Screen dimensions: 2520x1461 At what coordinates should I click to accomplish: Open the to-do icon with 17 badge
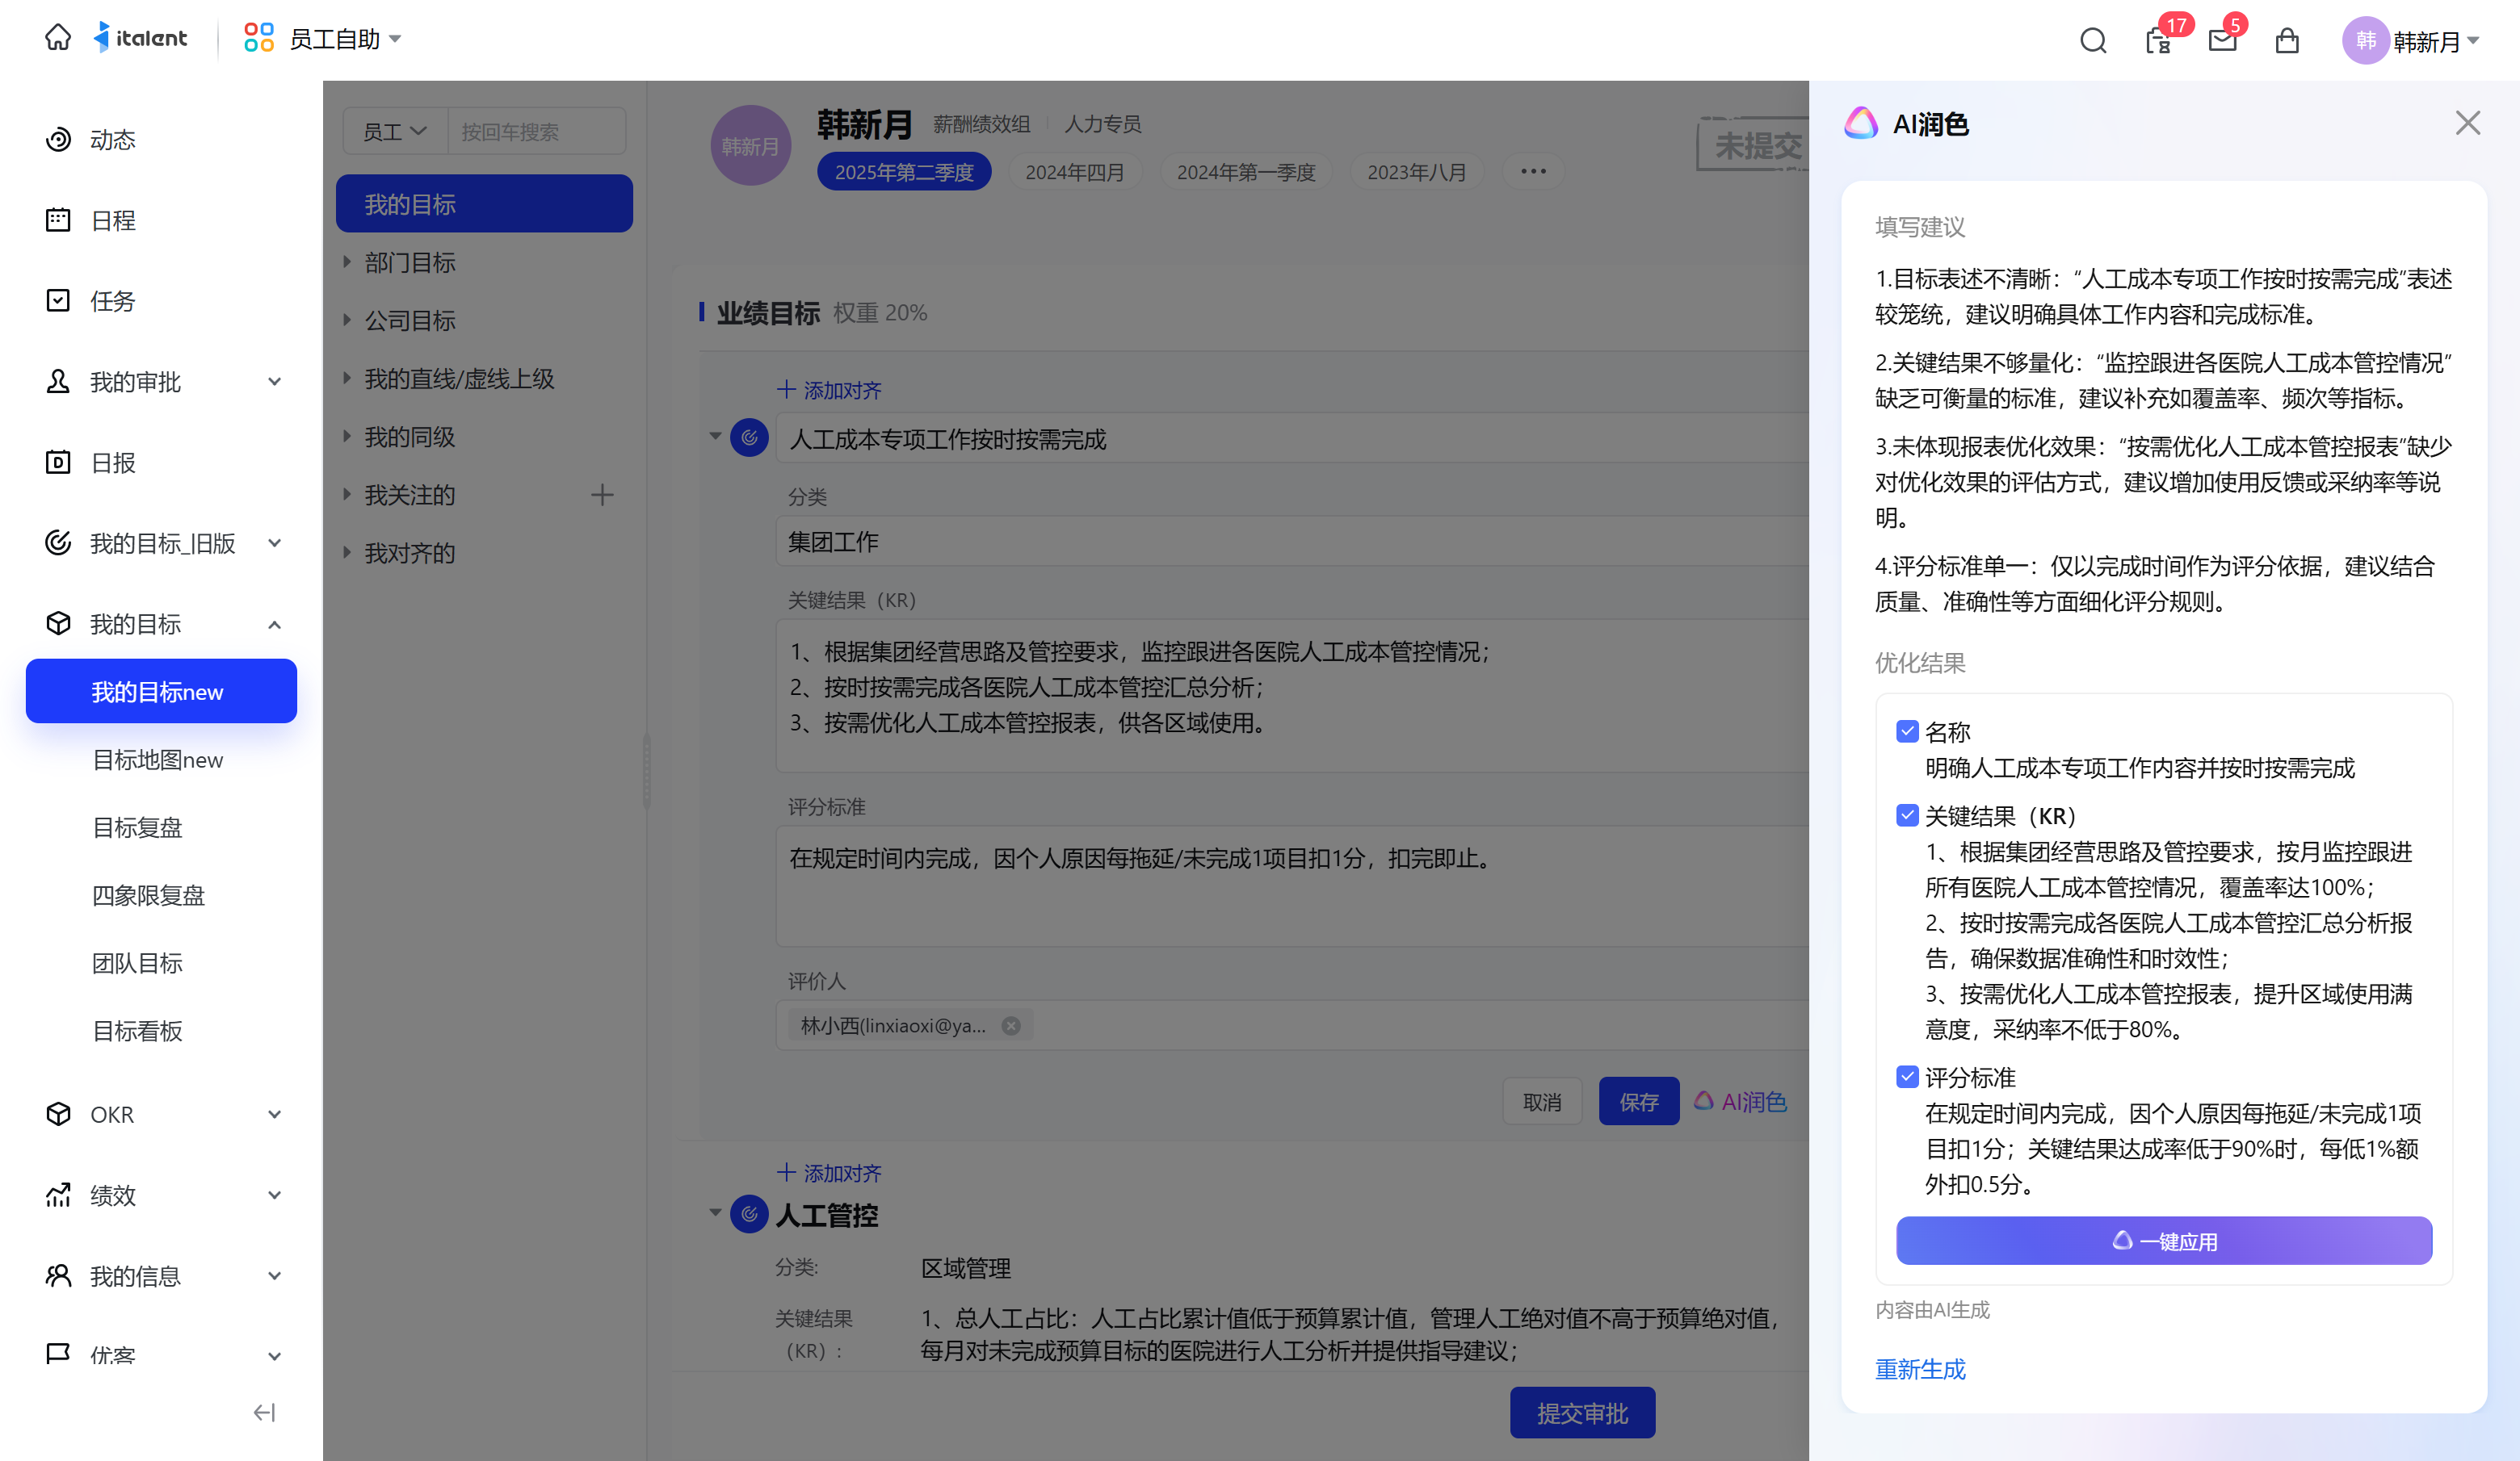pyautogui.click(x=2157, y=41)
